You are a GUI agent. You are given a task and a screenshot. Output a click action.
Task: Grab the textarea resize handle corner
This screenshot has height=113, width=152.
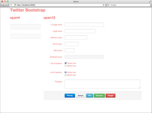[139, 88]
